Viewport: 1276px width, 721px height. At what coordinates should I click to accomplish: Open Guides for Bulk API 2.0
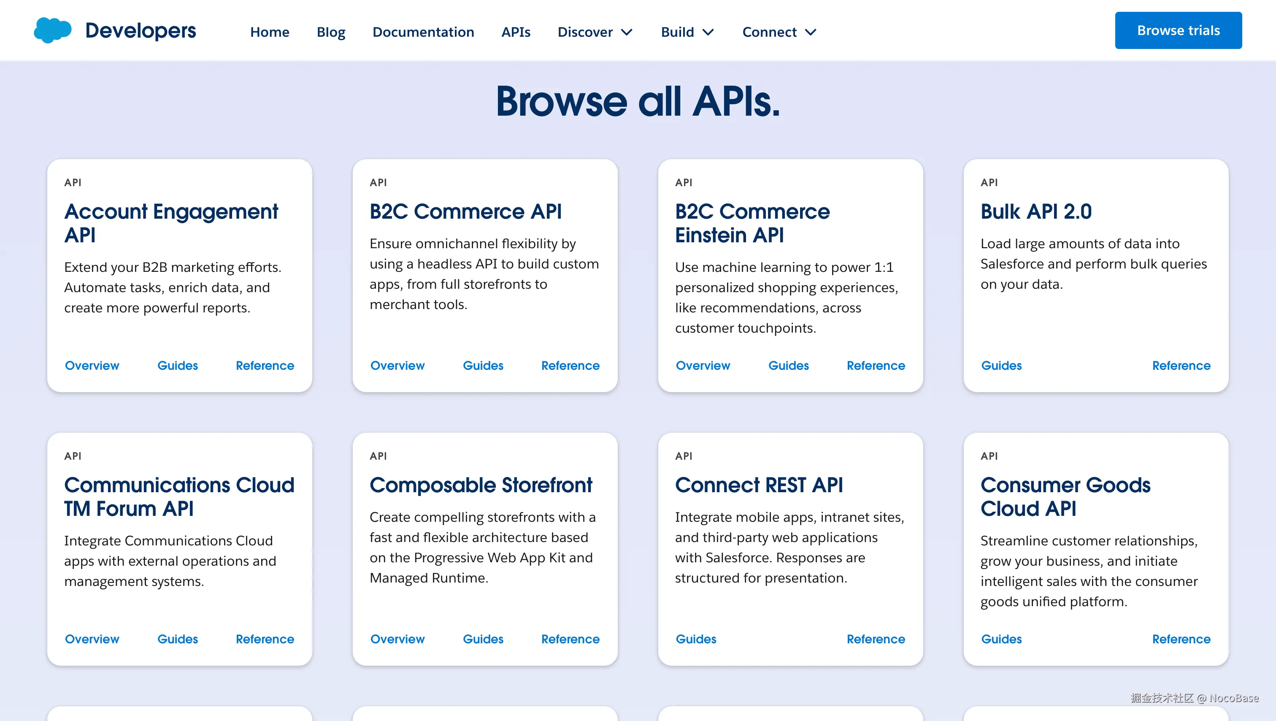(1001, 365)
